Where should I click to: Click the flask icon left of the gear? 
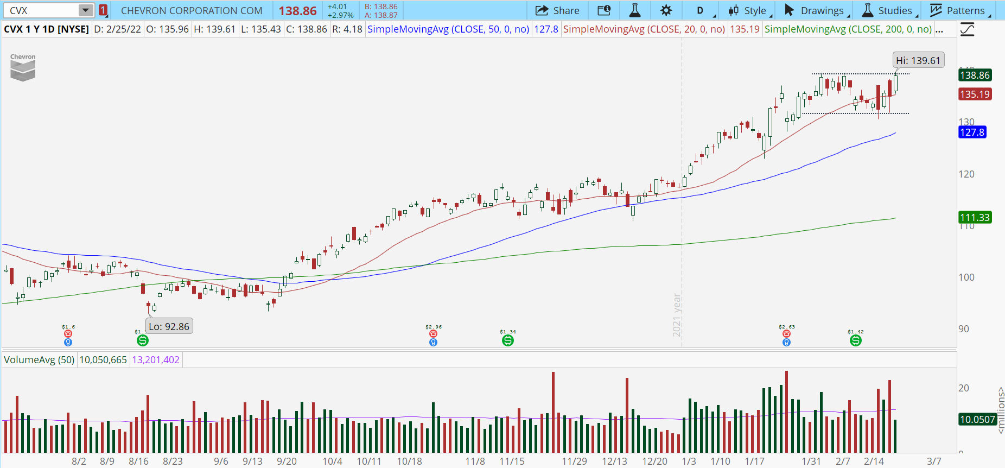pyautogui.click(x=635, y=10)
